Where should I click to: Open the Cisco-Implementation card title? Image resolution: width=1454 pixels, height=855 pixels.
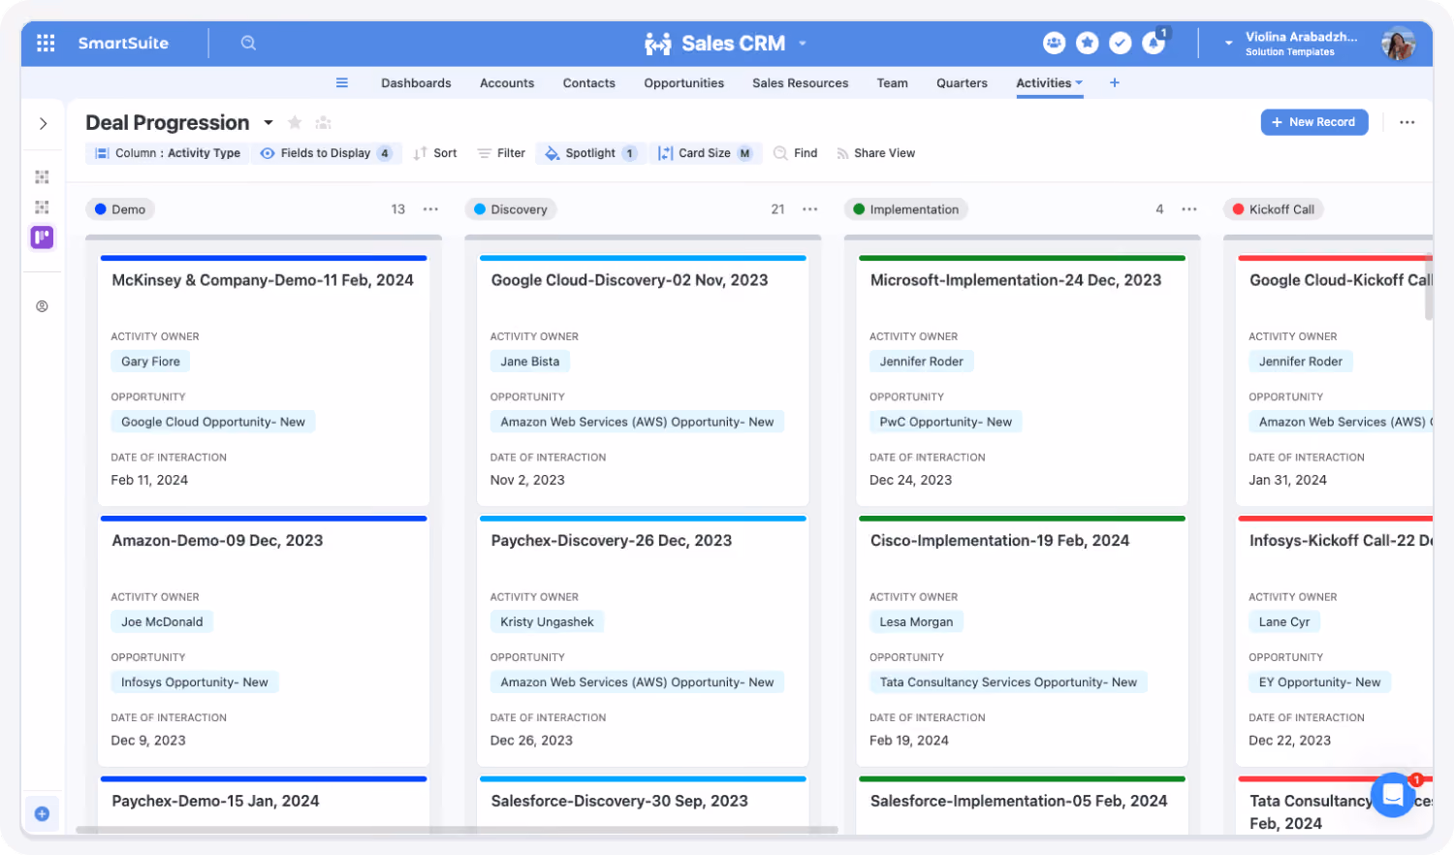(1000, 541)
